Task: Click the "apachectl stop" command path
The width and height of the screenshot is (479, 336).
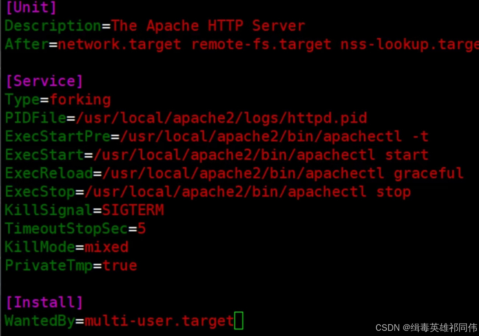Action: tap(248, 192)
